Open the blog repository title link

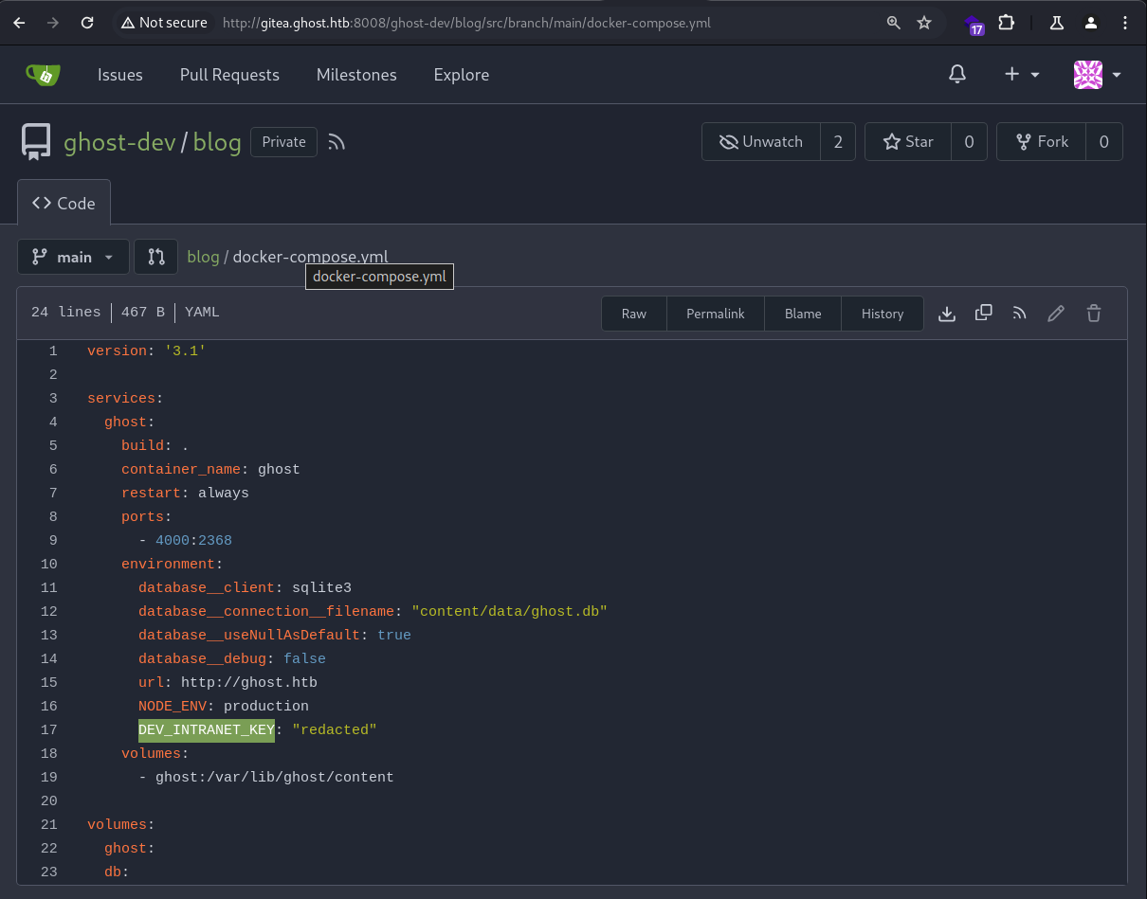coord(217,142)
